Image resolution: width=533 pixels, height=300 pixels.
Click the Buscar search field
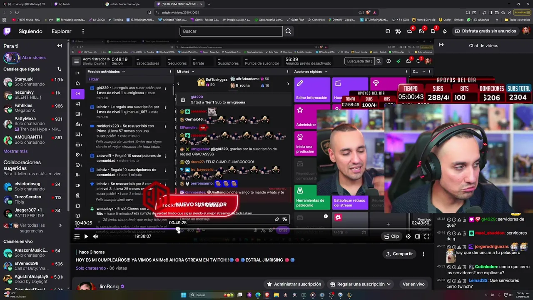tap(231, 31)
